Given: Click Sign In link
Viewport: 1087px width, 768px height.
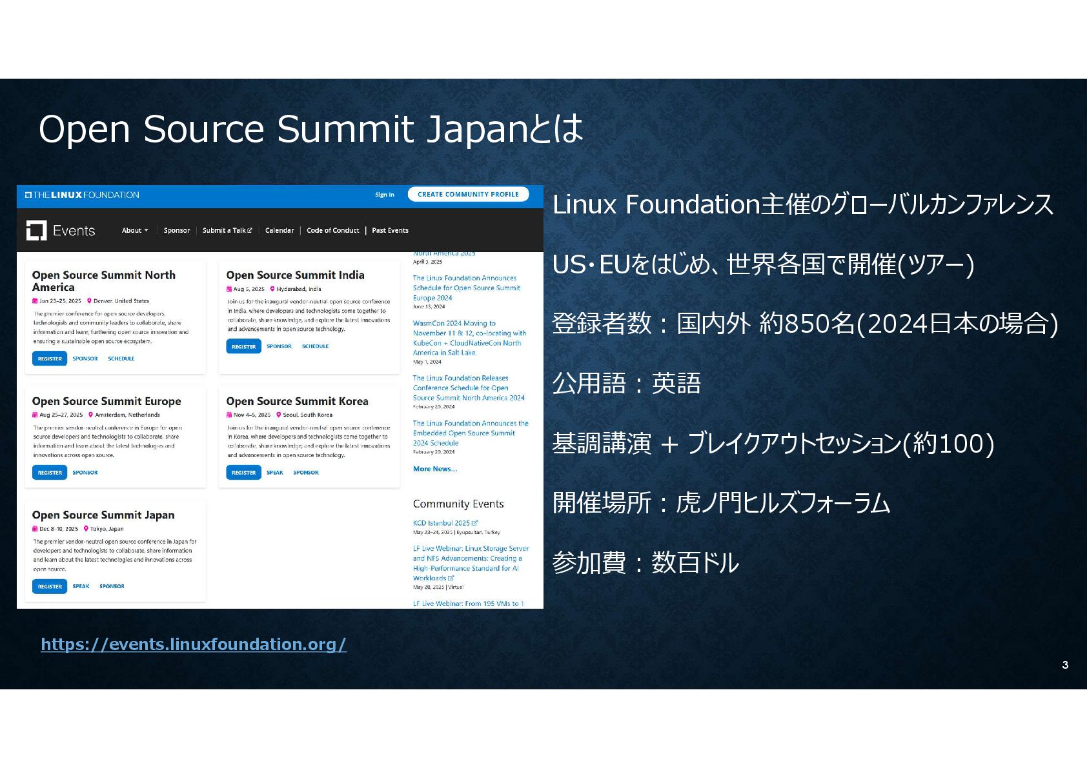Looking at the screenshot, I should pos(385,195).
